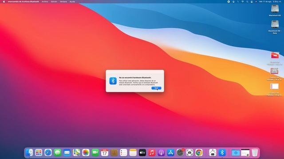Click the Wi-Fi icon in menu bar

coord(243,2)
